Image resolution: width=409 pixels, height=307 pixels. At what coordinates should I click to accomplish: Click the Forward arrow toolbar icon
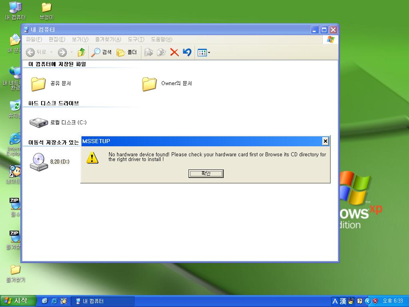pos(62,52)
